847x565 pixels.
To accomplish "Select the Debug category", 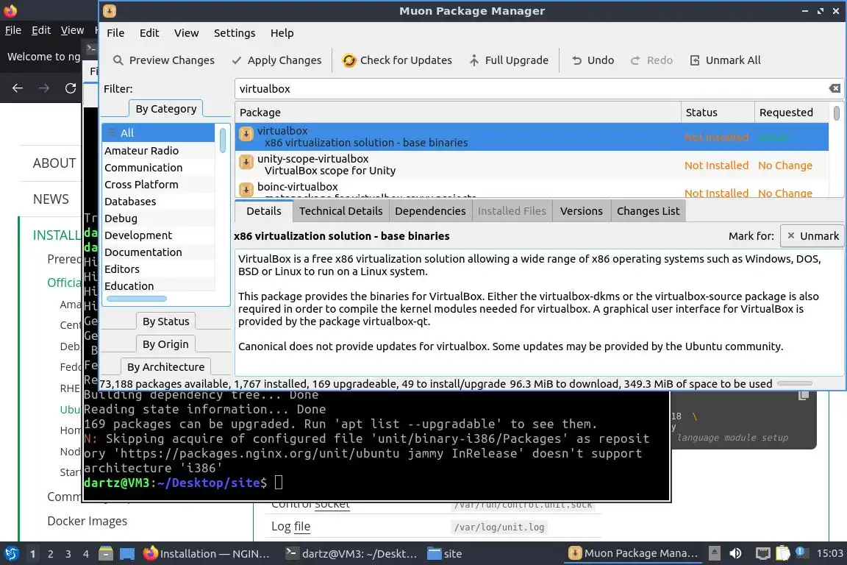I will click(x=158, y=218).
